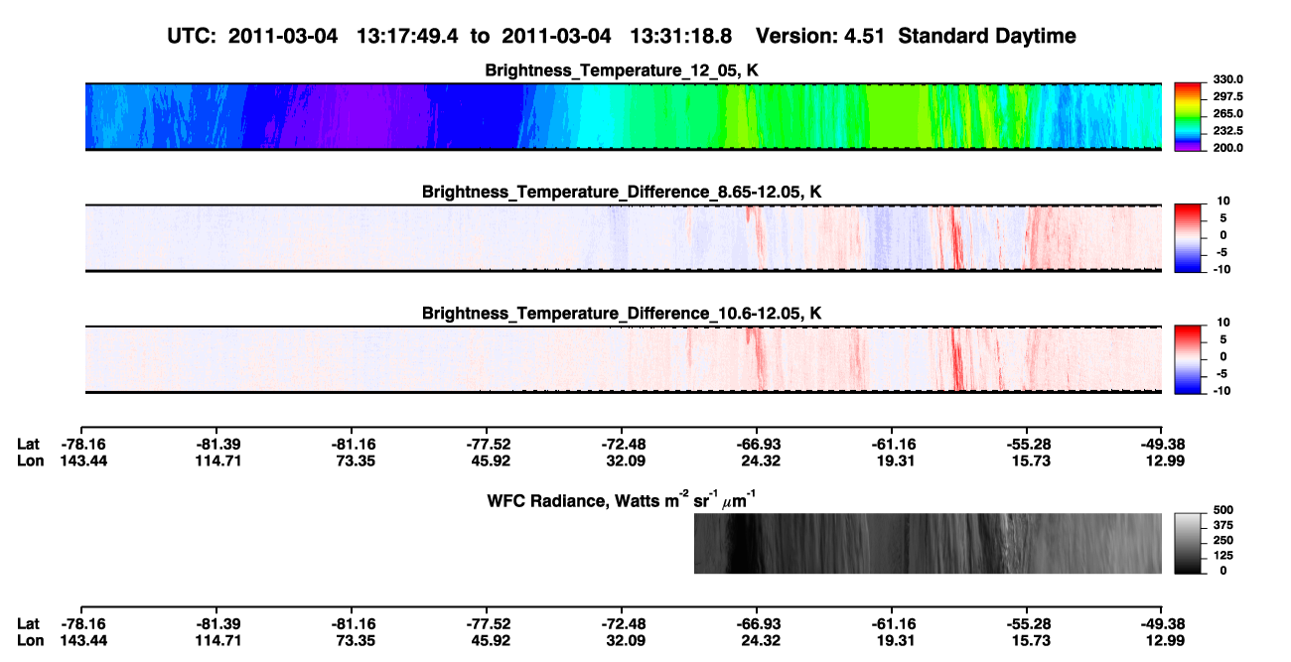Click the Brightness_Temperature_Difference_8.65-12.05 image strip

(x=623, y=237)
